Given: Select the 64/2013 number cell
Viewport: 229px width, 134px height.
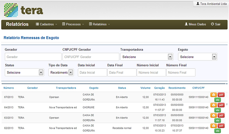Looking at the screenshot, I should point(9,107).
